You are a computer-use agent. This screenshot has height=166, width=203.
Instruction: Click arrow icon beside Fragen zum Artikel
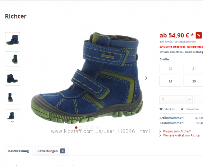click(x=160, y=131)
